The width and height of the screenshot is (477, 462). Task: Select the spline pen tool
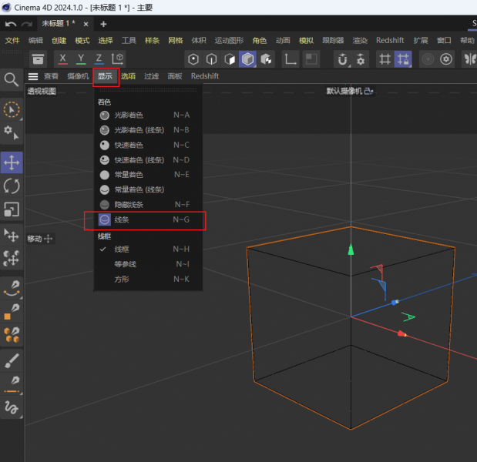12,288
